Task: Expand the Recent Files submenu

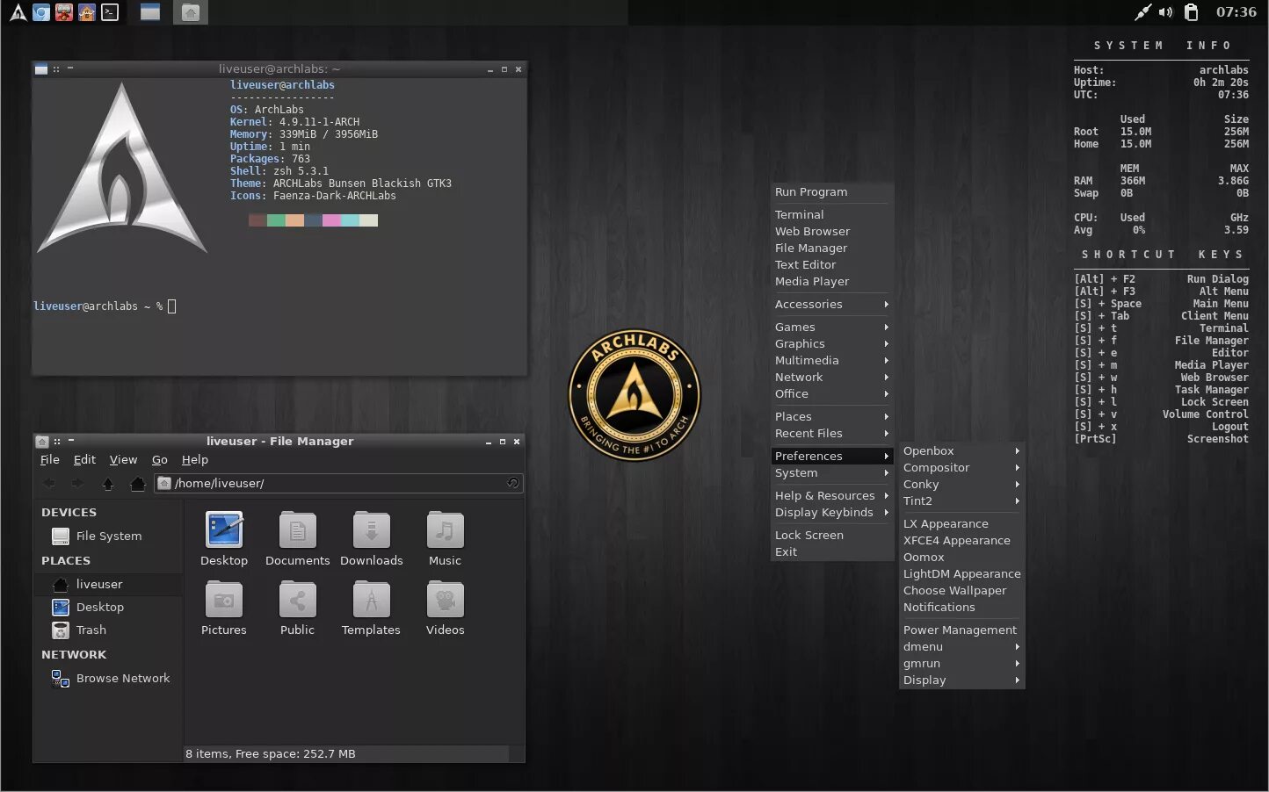Action: [x=832, y=433]
